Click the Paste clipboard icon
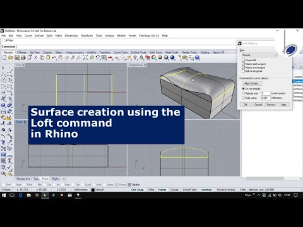 pos(48,57)
